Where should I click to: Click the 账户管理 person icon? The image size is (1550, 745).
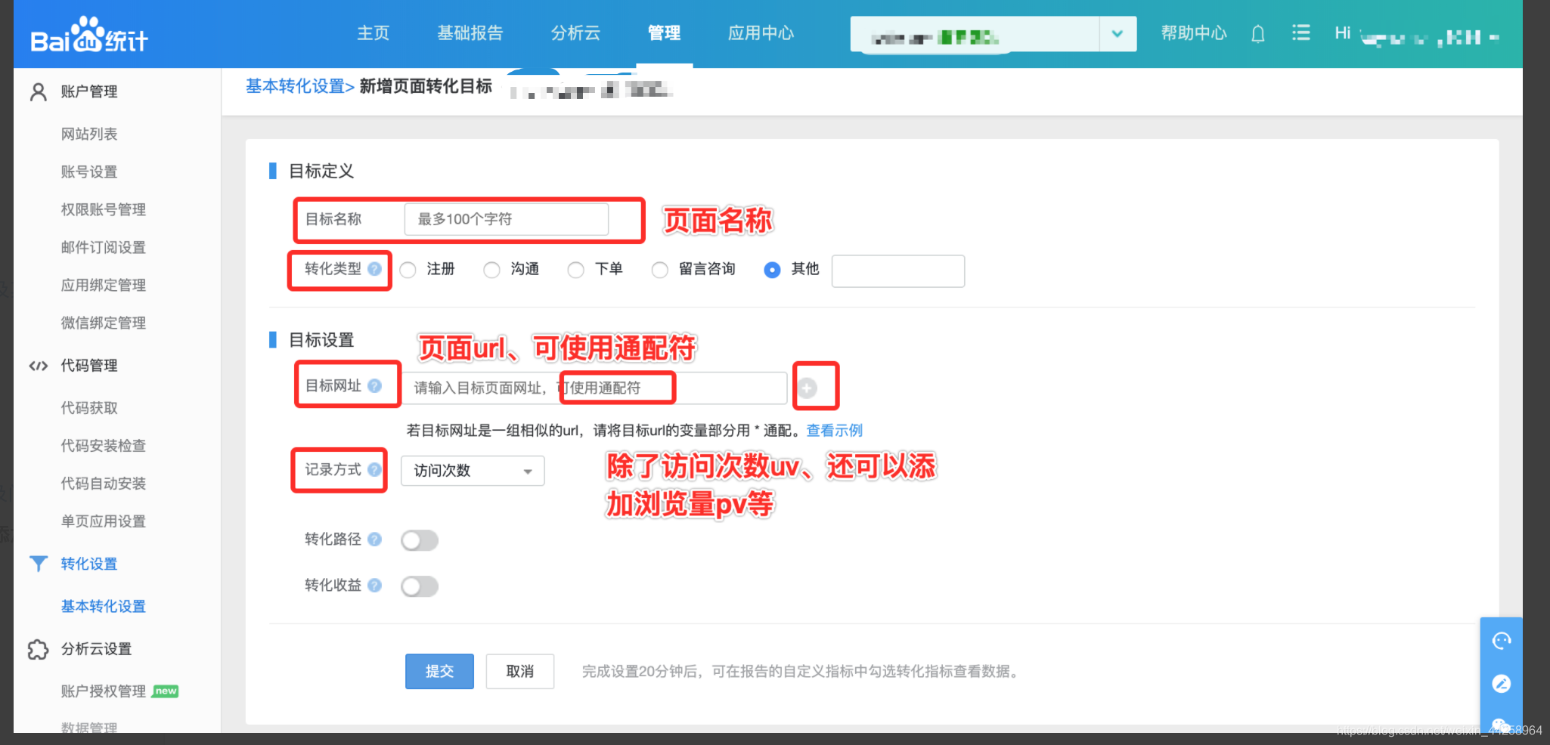click(x=38, y=92)
